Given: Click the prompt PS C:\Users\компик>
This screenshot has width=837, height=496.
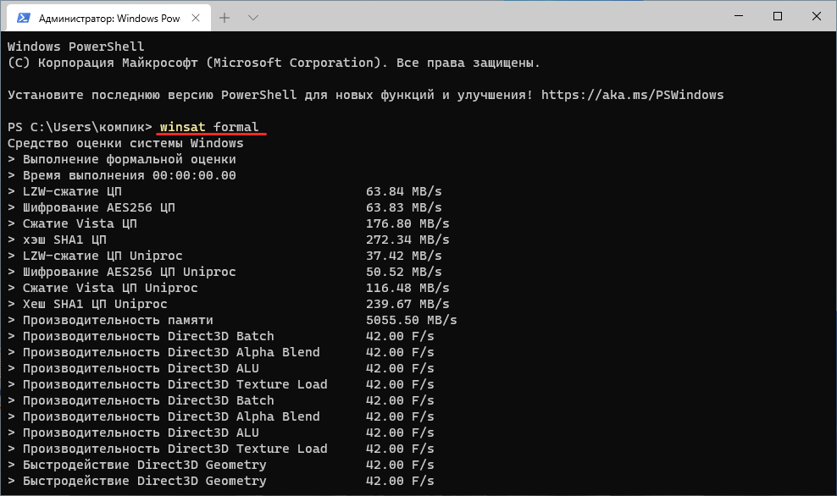Looking at the screenshot, I should pos(76,126).
